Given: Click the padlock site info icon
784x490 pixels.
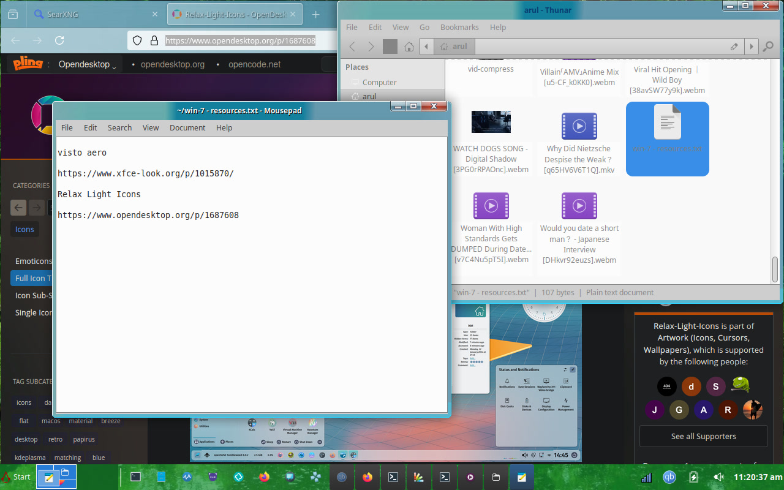Looking at the screenshot, I should (x=154, y=40).
